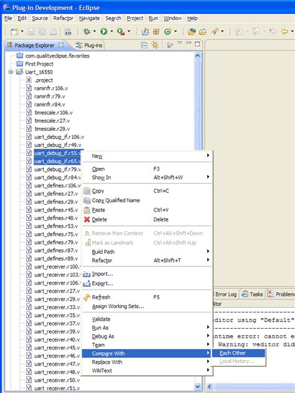This screenshot has width=295, height=393.
Task: Expand the Team submenu entry
Action: (x=147, y=345)
